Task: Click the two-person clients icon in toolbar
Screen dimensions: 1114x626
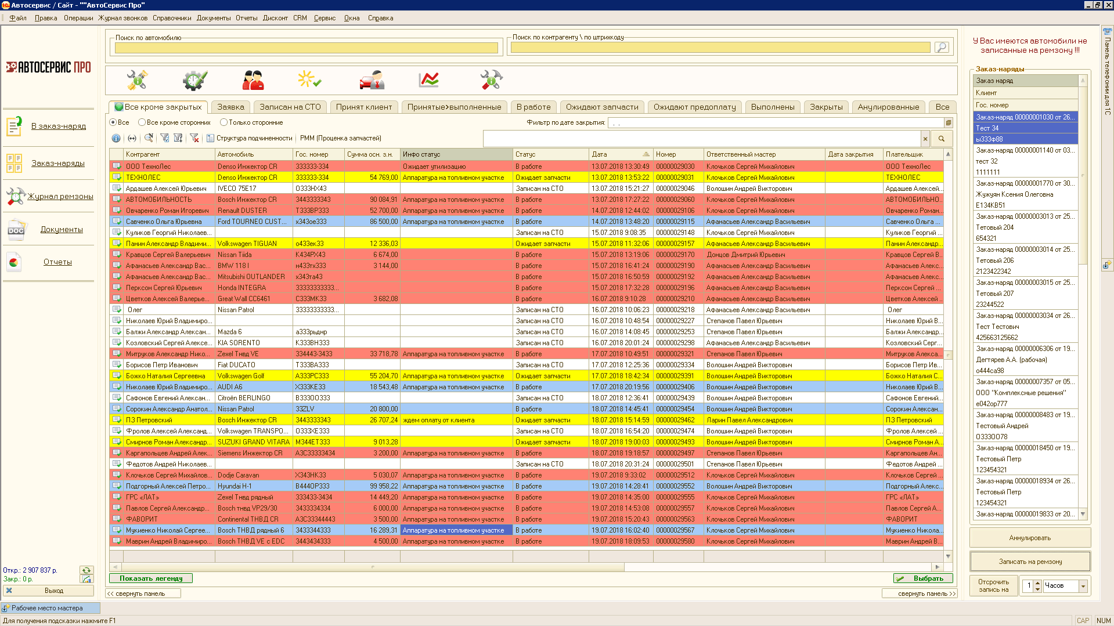Action: (x=253, y=80)
